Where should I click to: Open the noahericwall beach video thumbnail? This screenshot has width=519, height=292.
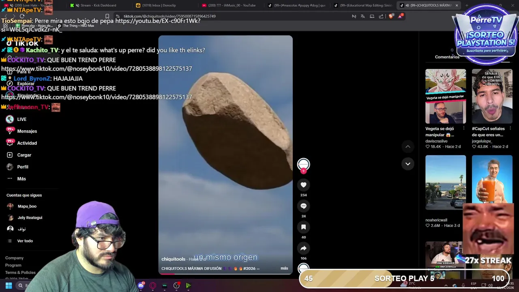[446, 182]
